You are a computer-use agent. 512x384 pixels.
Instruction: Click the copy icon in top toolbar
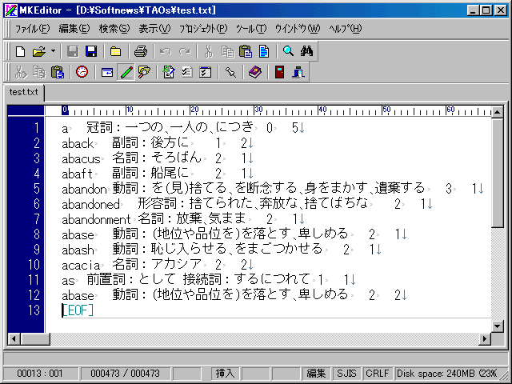[x=227, y=51]
